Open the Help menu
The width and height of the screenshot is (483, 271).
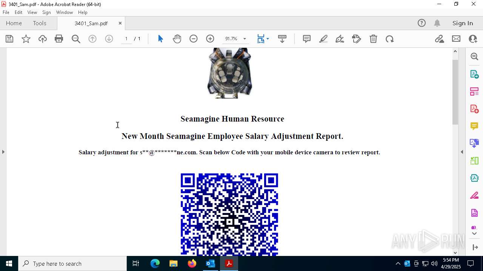83,12
